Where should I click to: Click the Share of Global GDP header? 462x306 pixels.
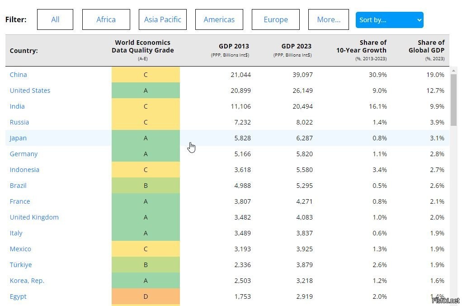tap(426, 46)
